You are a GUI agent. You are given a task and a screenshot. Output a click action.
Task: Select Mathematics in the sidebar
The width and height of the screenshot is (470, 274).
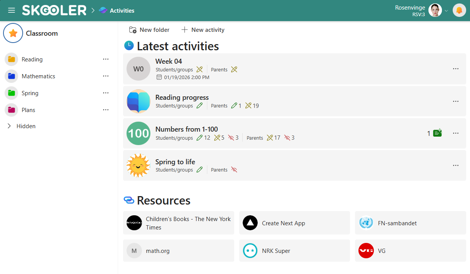[38, 76]
